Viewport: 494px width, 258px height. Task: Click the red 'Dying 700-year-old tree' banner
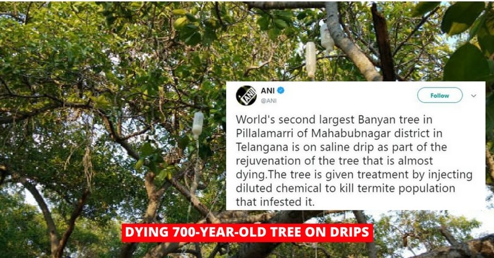tap(248, 233)
